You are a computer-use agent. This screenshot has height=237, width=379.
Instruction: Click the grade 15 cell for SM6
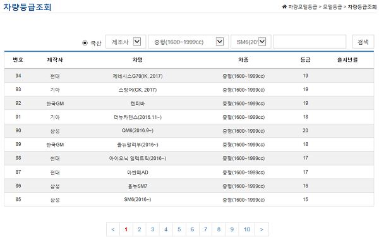(306, 200)
